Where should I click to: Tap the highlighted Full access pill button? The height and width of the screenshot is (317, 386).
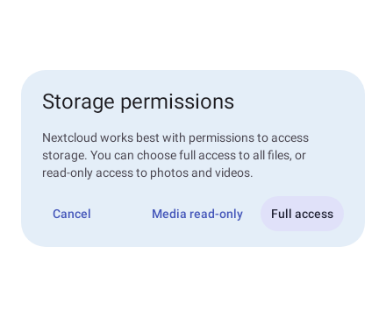[302, 214]
